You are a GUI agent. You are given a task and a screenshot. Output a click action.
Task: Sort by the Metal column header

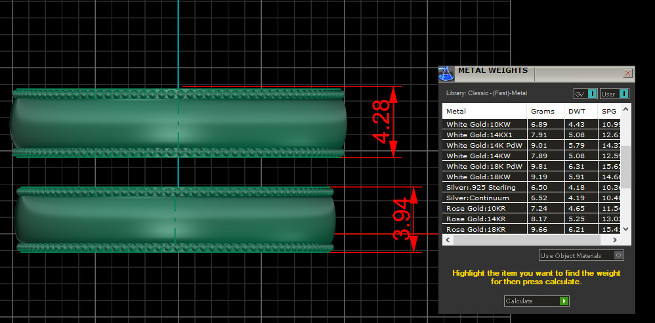pos(484,111)
